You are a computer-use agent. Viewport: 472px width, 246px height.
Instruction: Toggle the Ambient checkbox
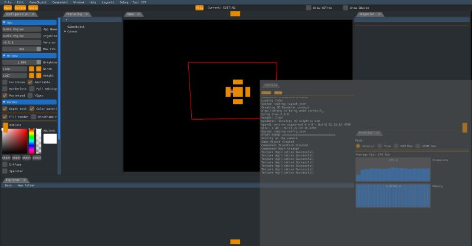tap(5, 125)
